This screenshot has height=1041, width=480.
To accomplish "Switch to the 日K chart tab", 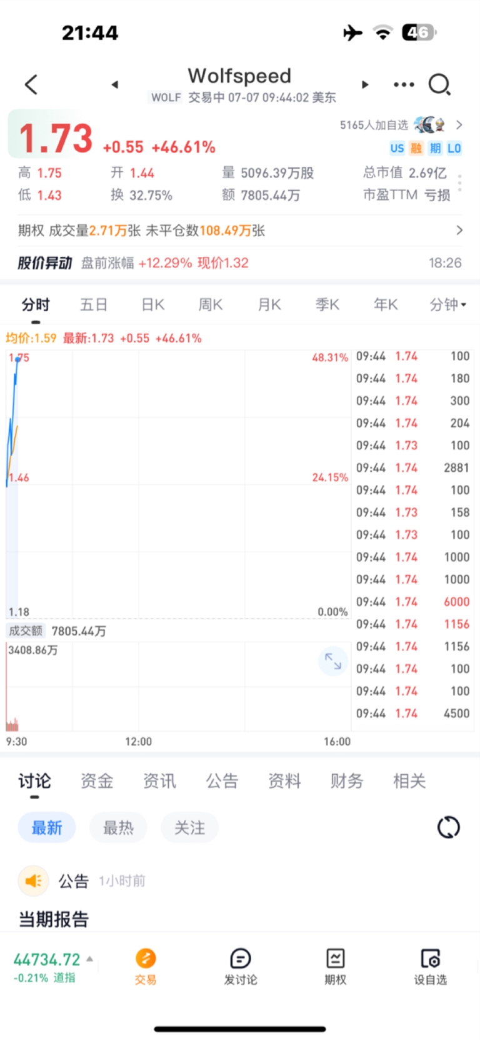I will click(152, 304).
